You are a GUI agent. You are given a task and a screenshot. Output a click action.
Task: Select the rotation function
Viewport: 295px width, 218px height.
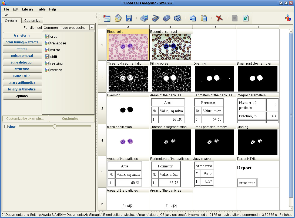click(56, 70)
